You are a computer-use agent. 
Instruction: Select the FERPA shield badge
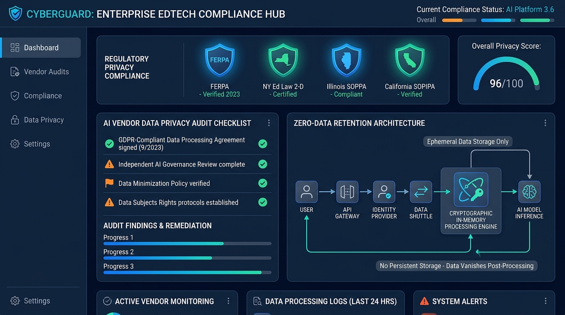click(220, 60)
